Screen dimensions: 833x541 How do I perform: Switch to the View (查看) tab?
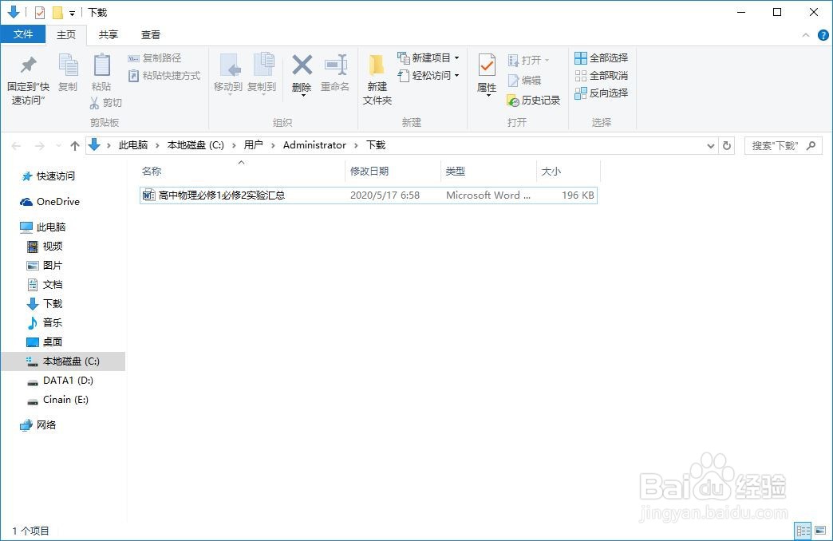[x=151, y=34]
